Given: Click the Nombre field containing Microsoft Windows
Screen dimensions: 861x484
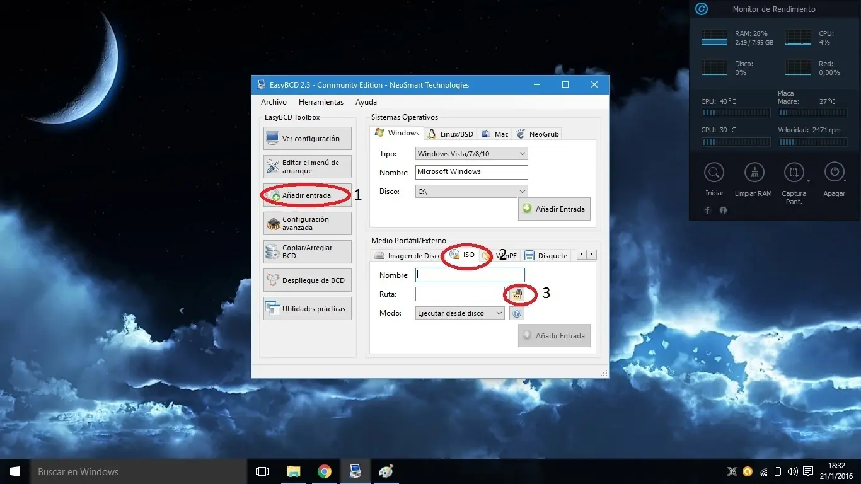Looking at the screenshot, I should (471, 172).
